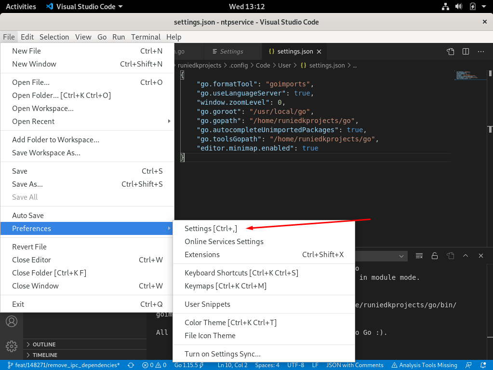Screen dimensions: 493x370
Task: Split the editor with the split icon
Action: [466, 52]
